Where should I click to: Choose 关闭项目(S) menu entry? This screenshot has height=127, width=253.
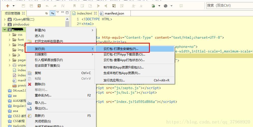[x=61, y=121]
